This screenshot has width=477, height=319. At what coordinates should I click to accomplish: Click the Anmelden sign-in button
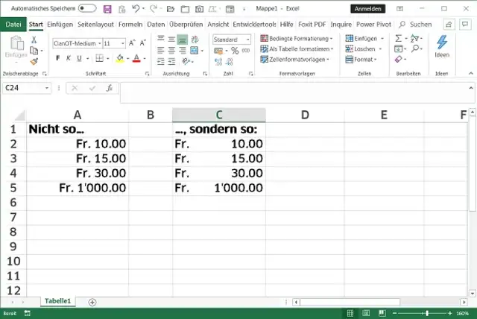pyautogui.click(x=367, y=9)
